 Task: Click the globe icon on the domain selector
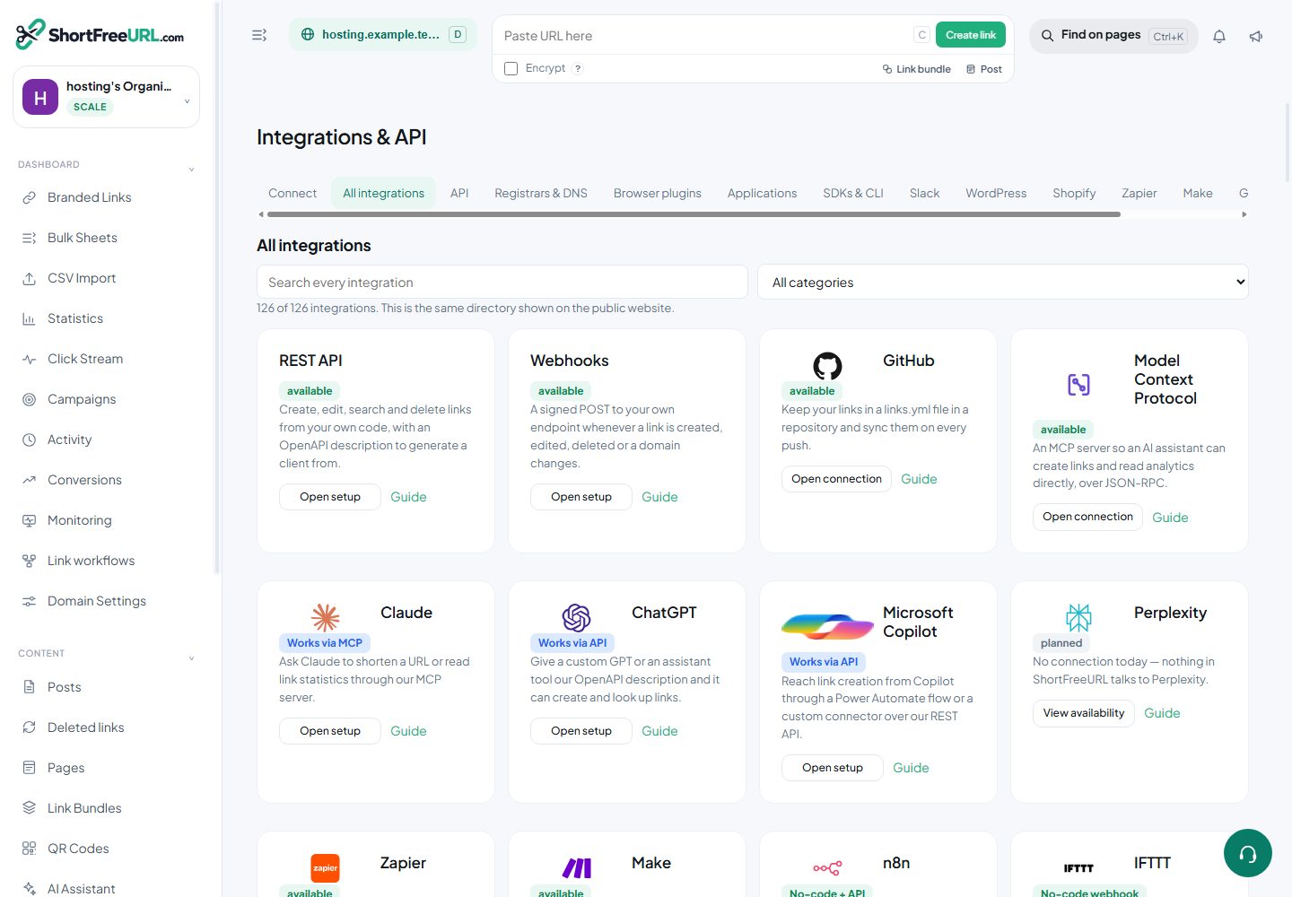point(308,35)
